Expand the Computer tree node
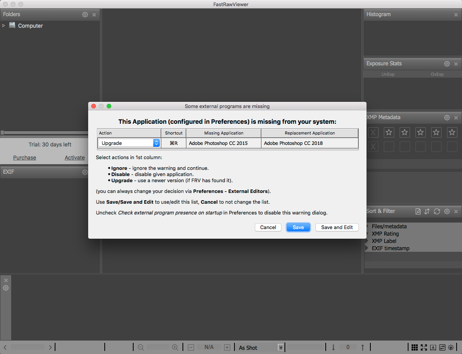The width and height of the screenshot is (462, 354). (x=3, y=26)
